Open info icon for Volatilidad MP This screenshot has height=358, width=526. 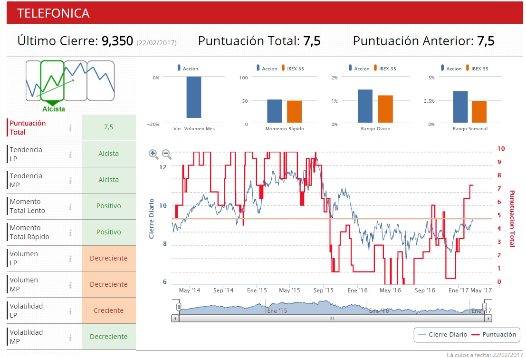click(x=70, y=337)
